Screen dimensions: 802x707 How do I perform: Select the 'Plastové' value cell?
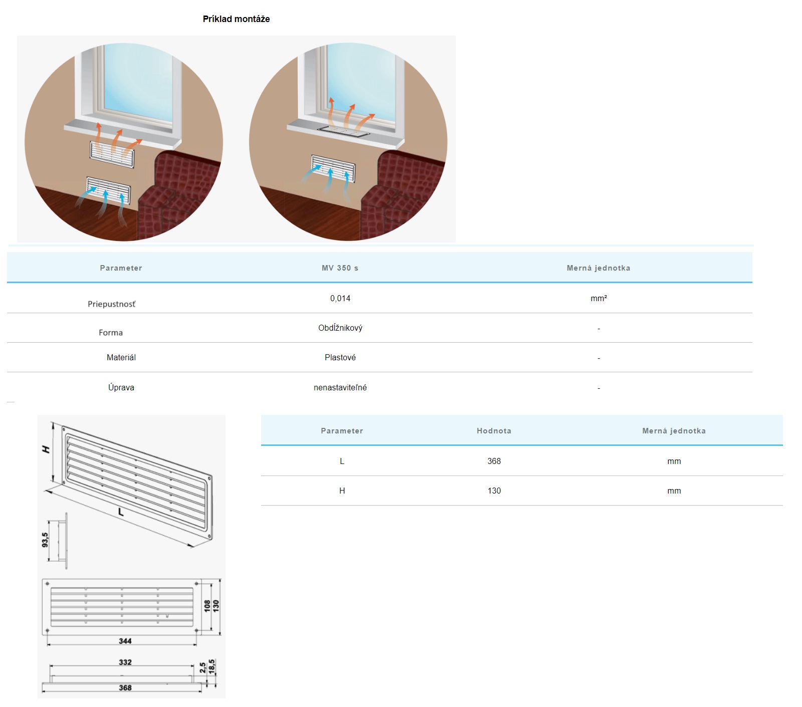tap(340, 357)
